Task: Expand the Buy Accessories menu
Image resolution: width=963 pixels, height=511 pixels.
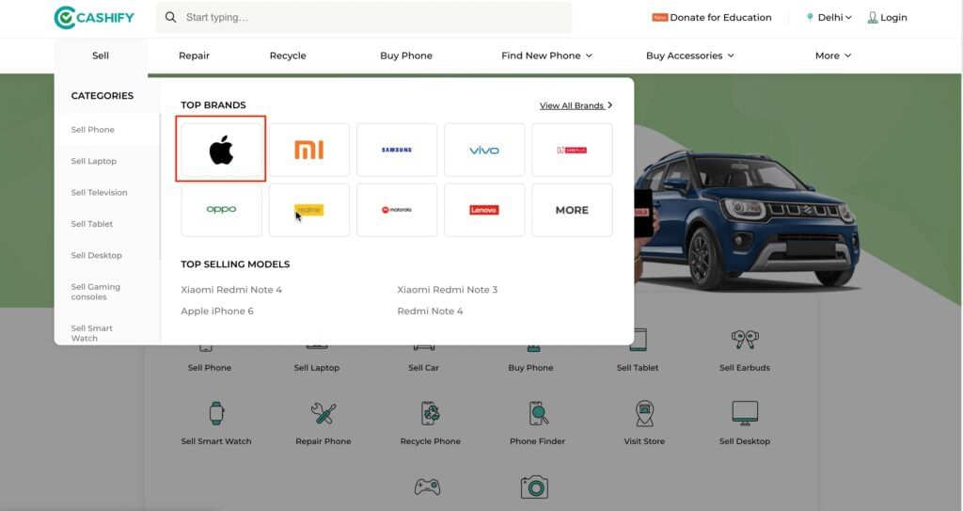Action: pos(689,56)
